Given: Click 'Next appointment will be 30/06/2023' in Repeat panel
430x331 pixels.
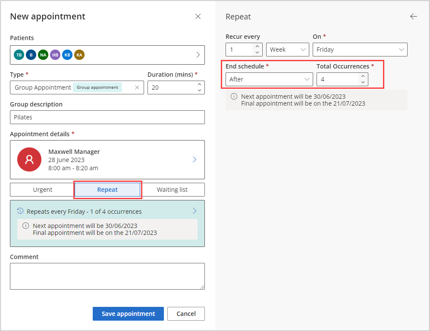Looking at the screenshot, I should tap(293, 97).
